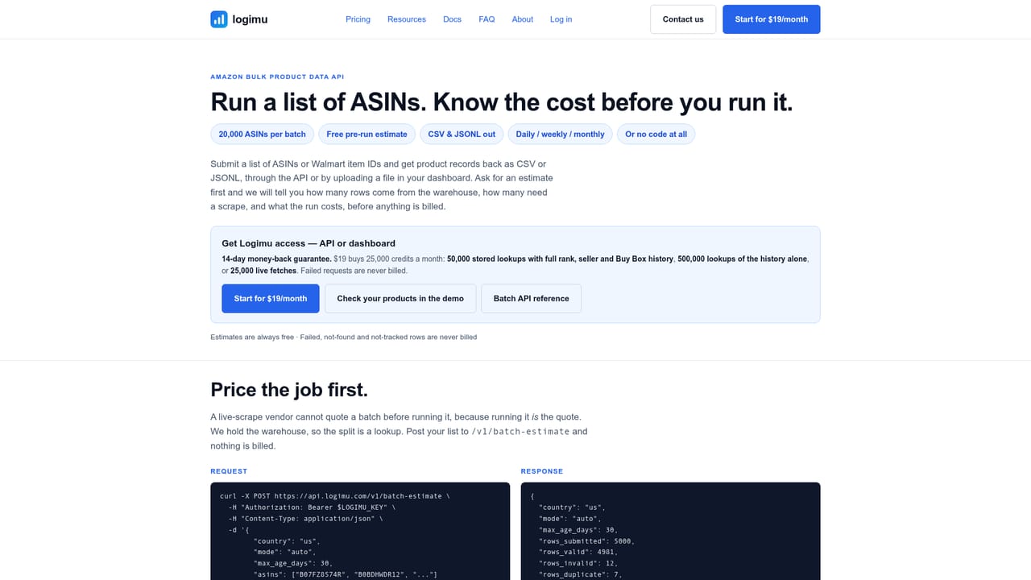Click header Start for $19/month button
The height and width of the screenshot is (580, 1031).
(x=772, y=19)
